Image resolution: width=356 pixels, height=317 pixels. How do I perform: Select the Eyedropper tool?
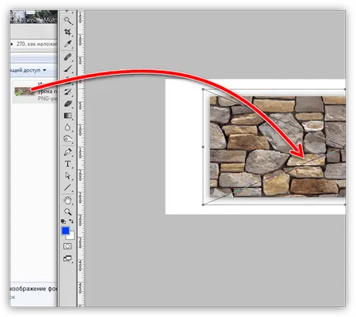67,44
